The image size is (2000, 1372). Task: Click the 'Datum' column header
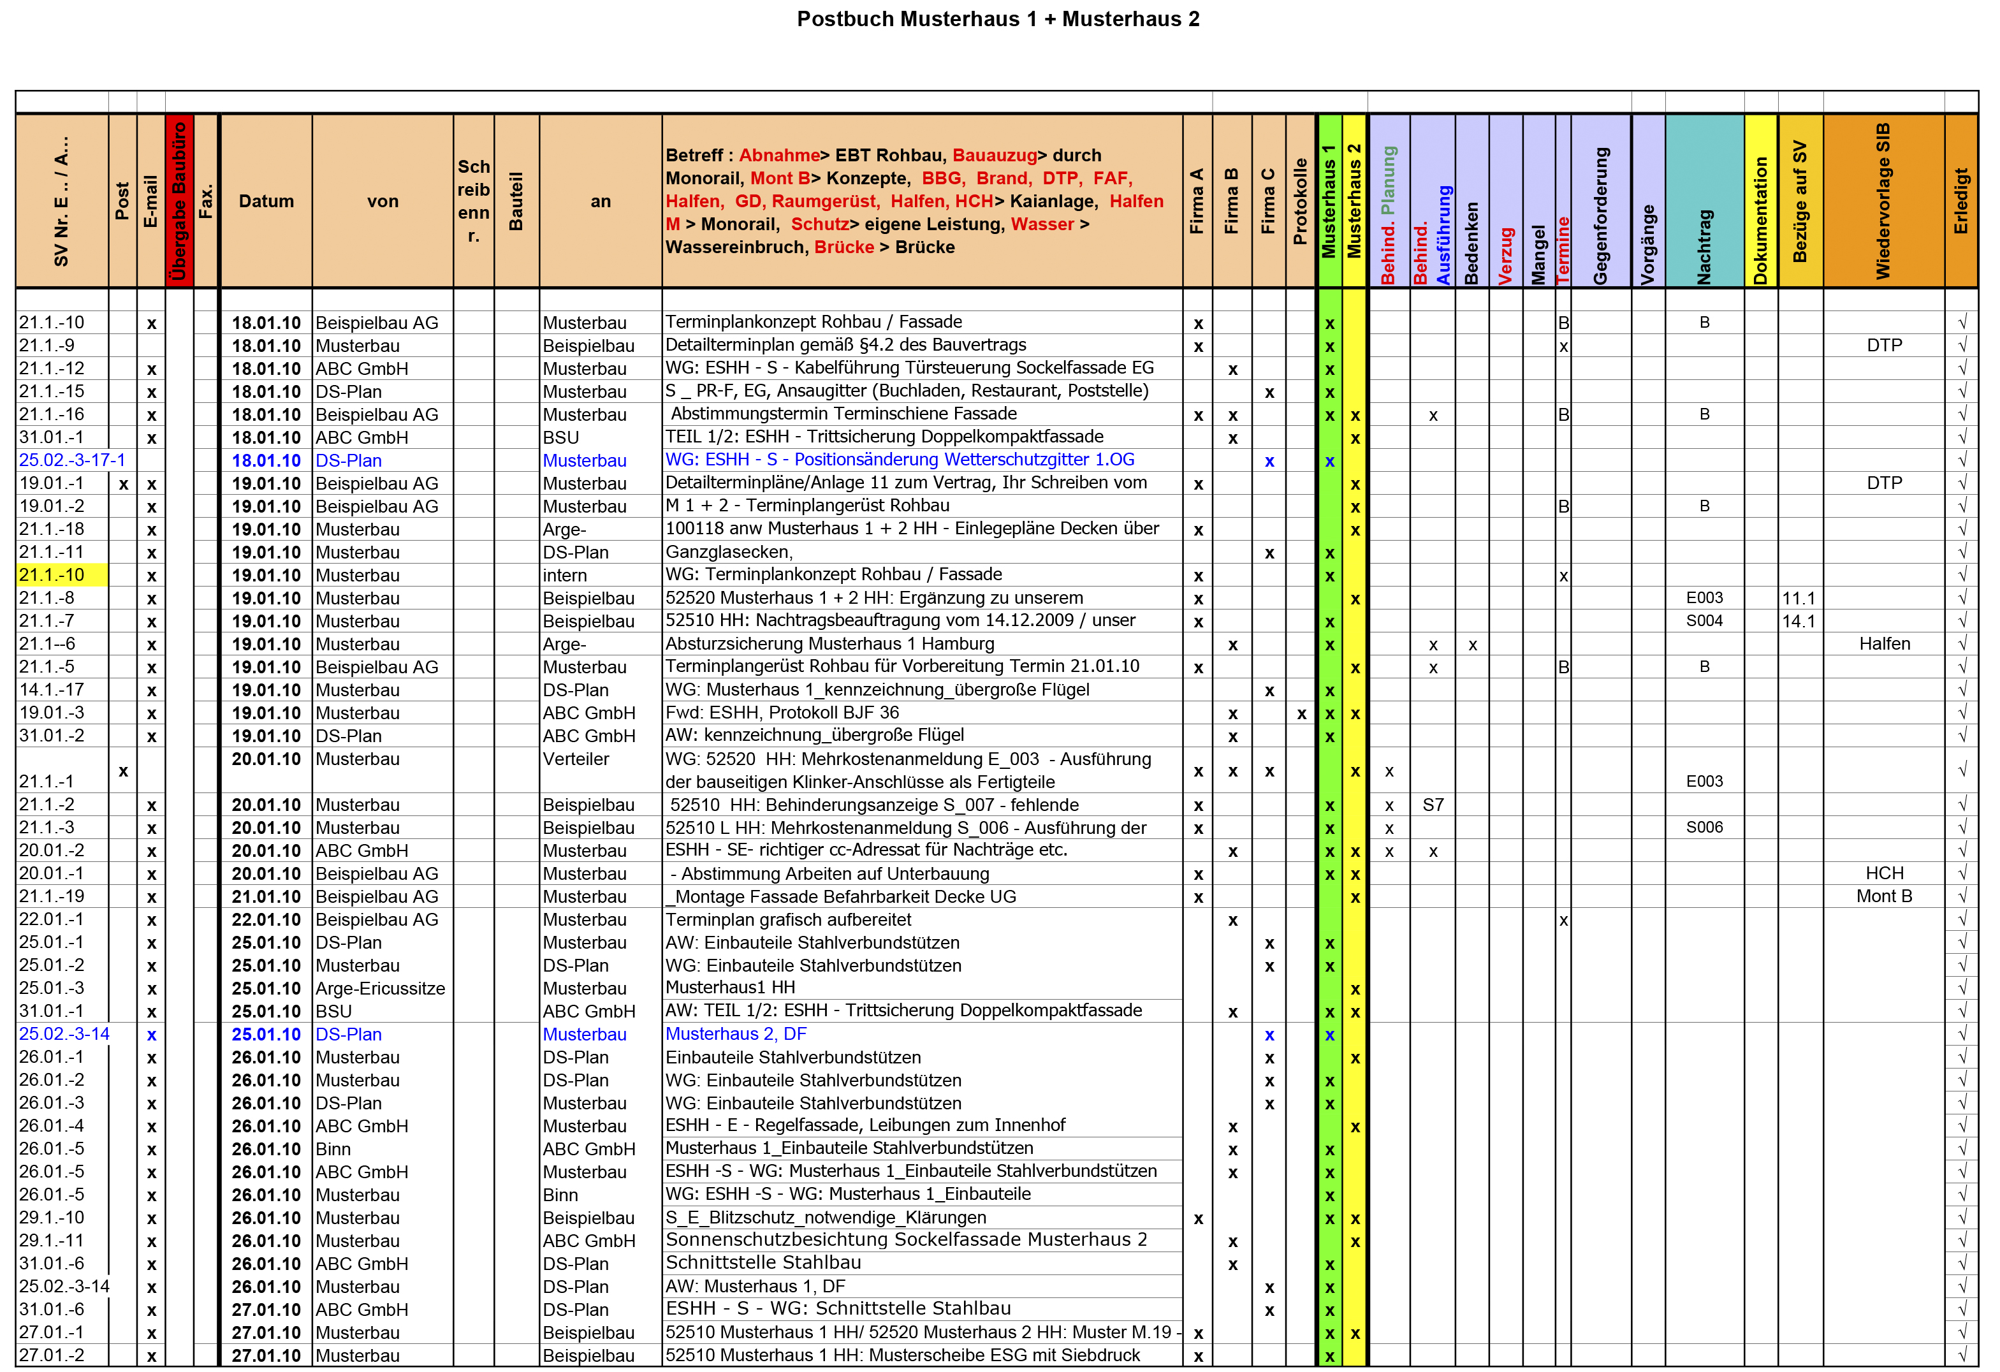click(x=266, y=201)
